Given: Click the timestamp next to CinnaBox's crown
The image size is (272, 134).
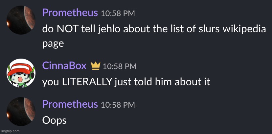Looking at the screenshot, I should pos(119,66).
